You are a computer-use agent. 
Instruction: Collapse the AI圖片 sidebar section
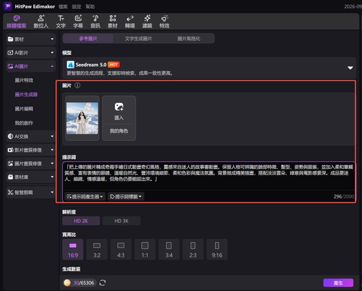(x=30, y=67)
